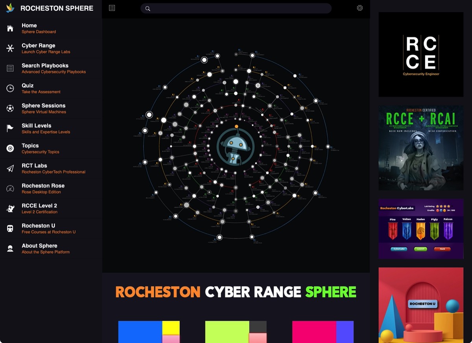Viewport: 472px width, 343px height.
Task: Open the Rocheston CyberLabs banner
Action: [x=421, y=229]
